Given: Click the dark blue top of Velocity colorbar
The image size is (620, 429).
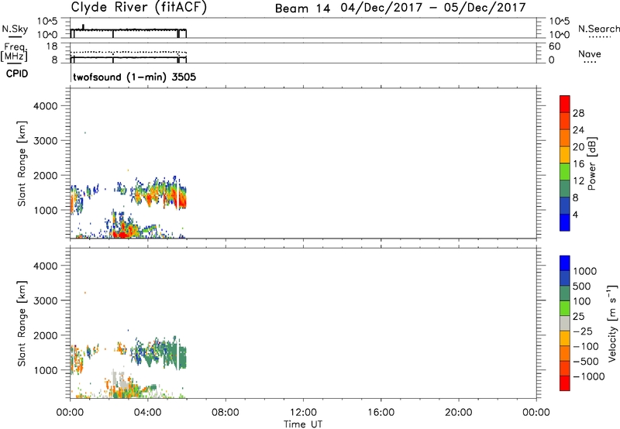Looking at the screenshot, I should coord(565,263).
